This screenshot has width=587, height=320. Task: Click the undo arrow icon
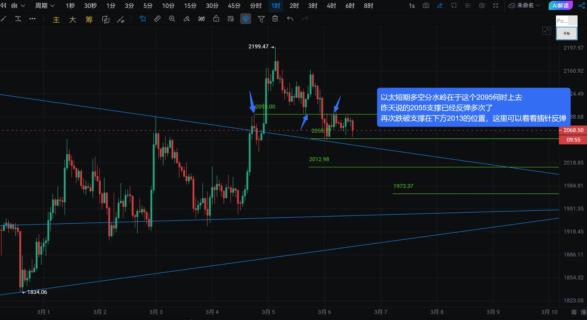[290, 19]
